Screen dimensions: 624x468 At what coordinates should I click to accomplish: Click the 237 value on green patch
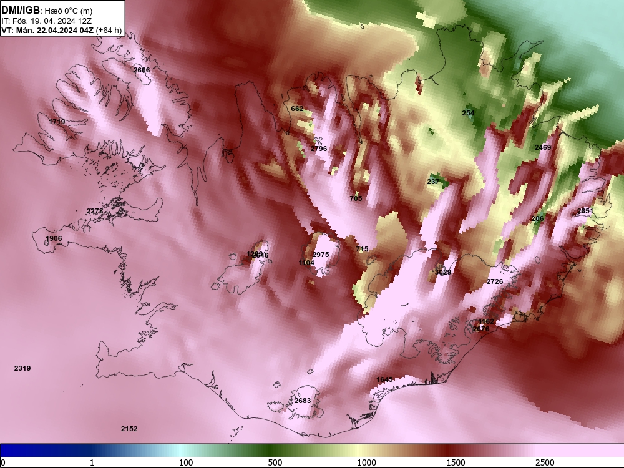[x=433, y=182]
